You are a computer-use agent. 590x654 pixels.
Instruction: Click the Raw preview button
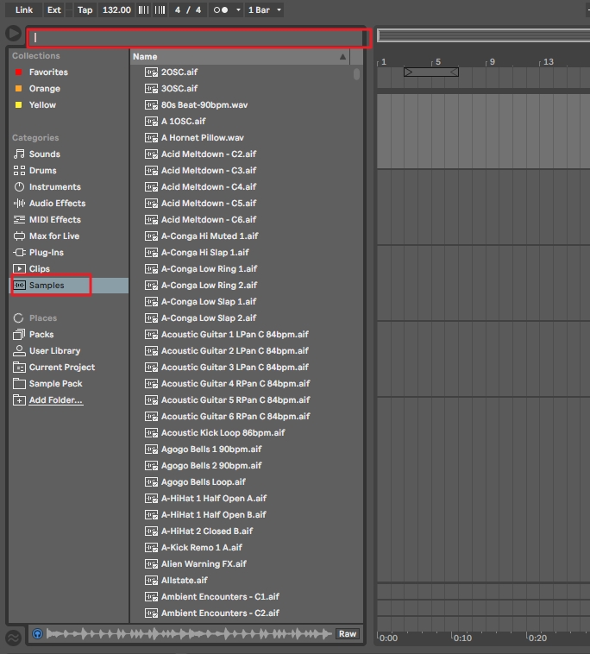(348, 634)
